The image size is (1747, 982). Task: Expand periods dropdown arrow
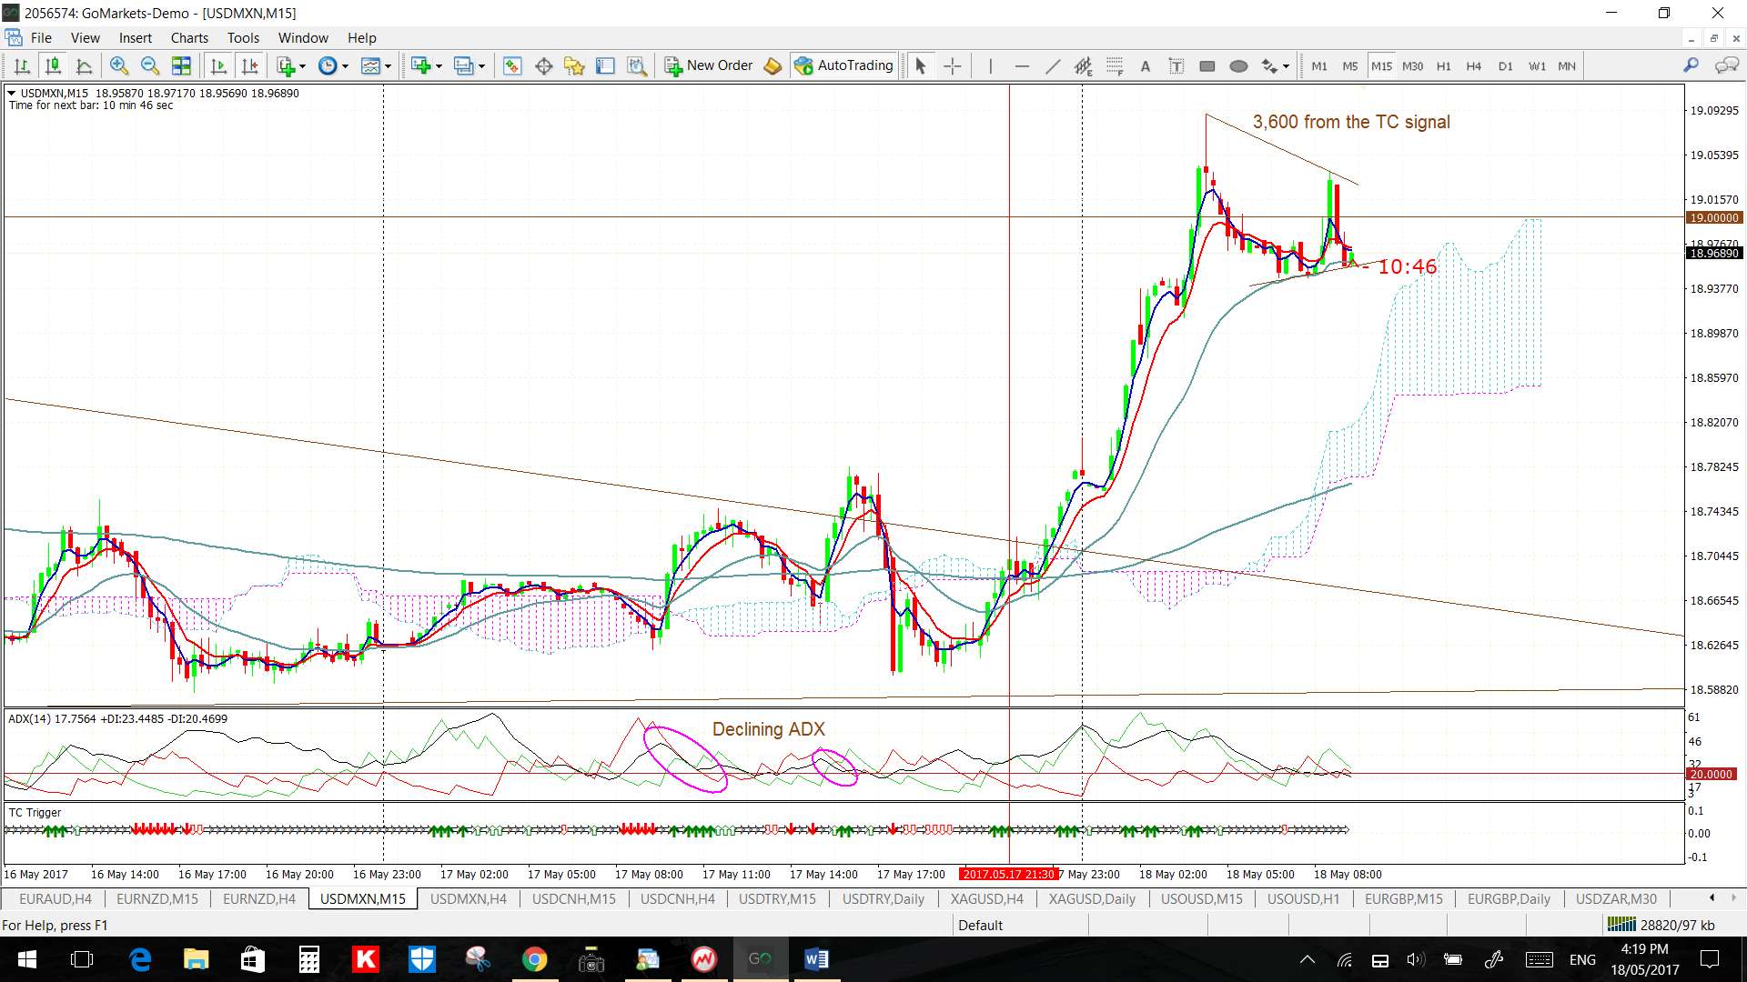tap(345, 65)
